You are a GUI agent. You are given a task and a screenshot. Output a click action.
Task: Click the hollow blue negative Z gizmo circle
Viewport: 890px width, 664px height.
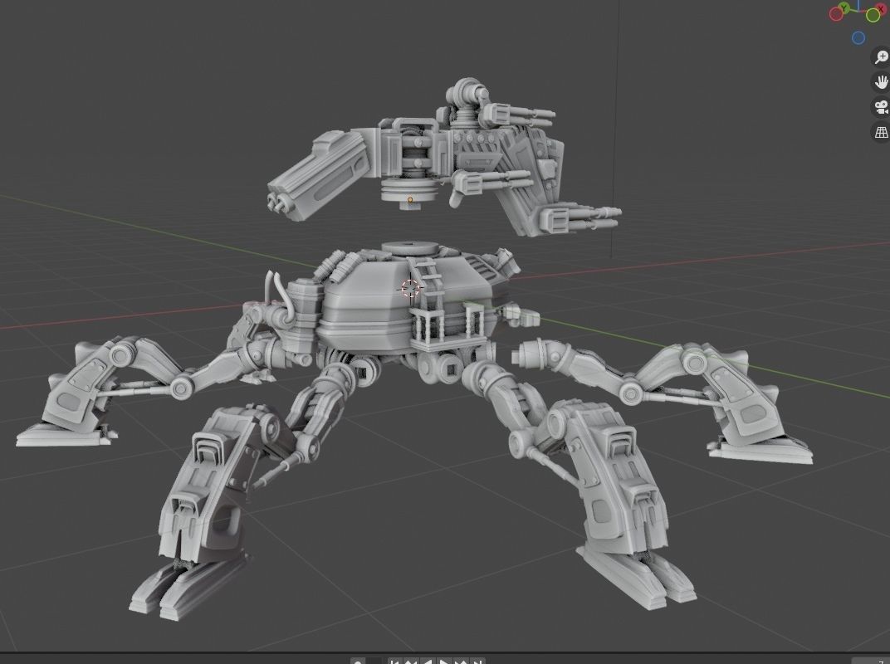(858, 38)
